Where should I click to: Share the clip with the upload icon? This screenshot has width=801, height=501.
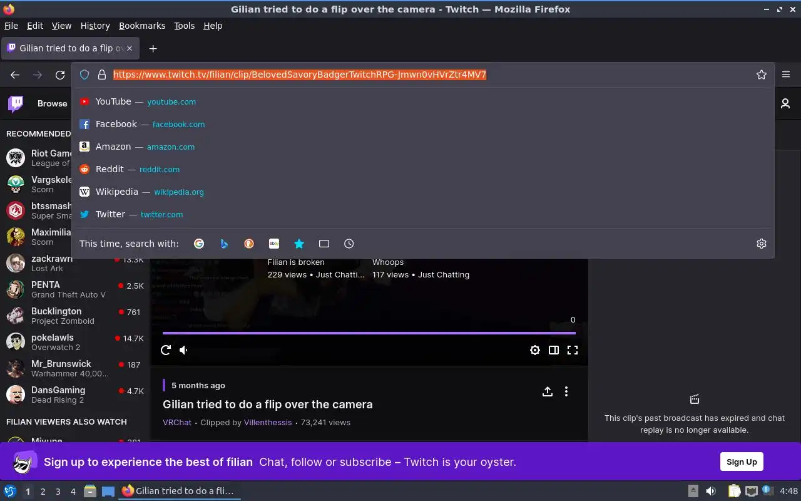point(548,391)
